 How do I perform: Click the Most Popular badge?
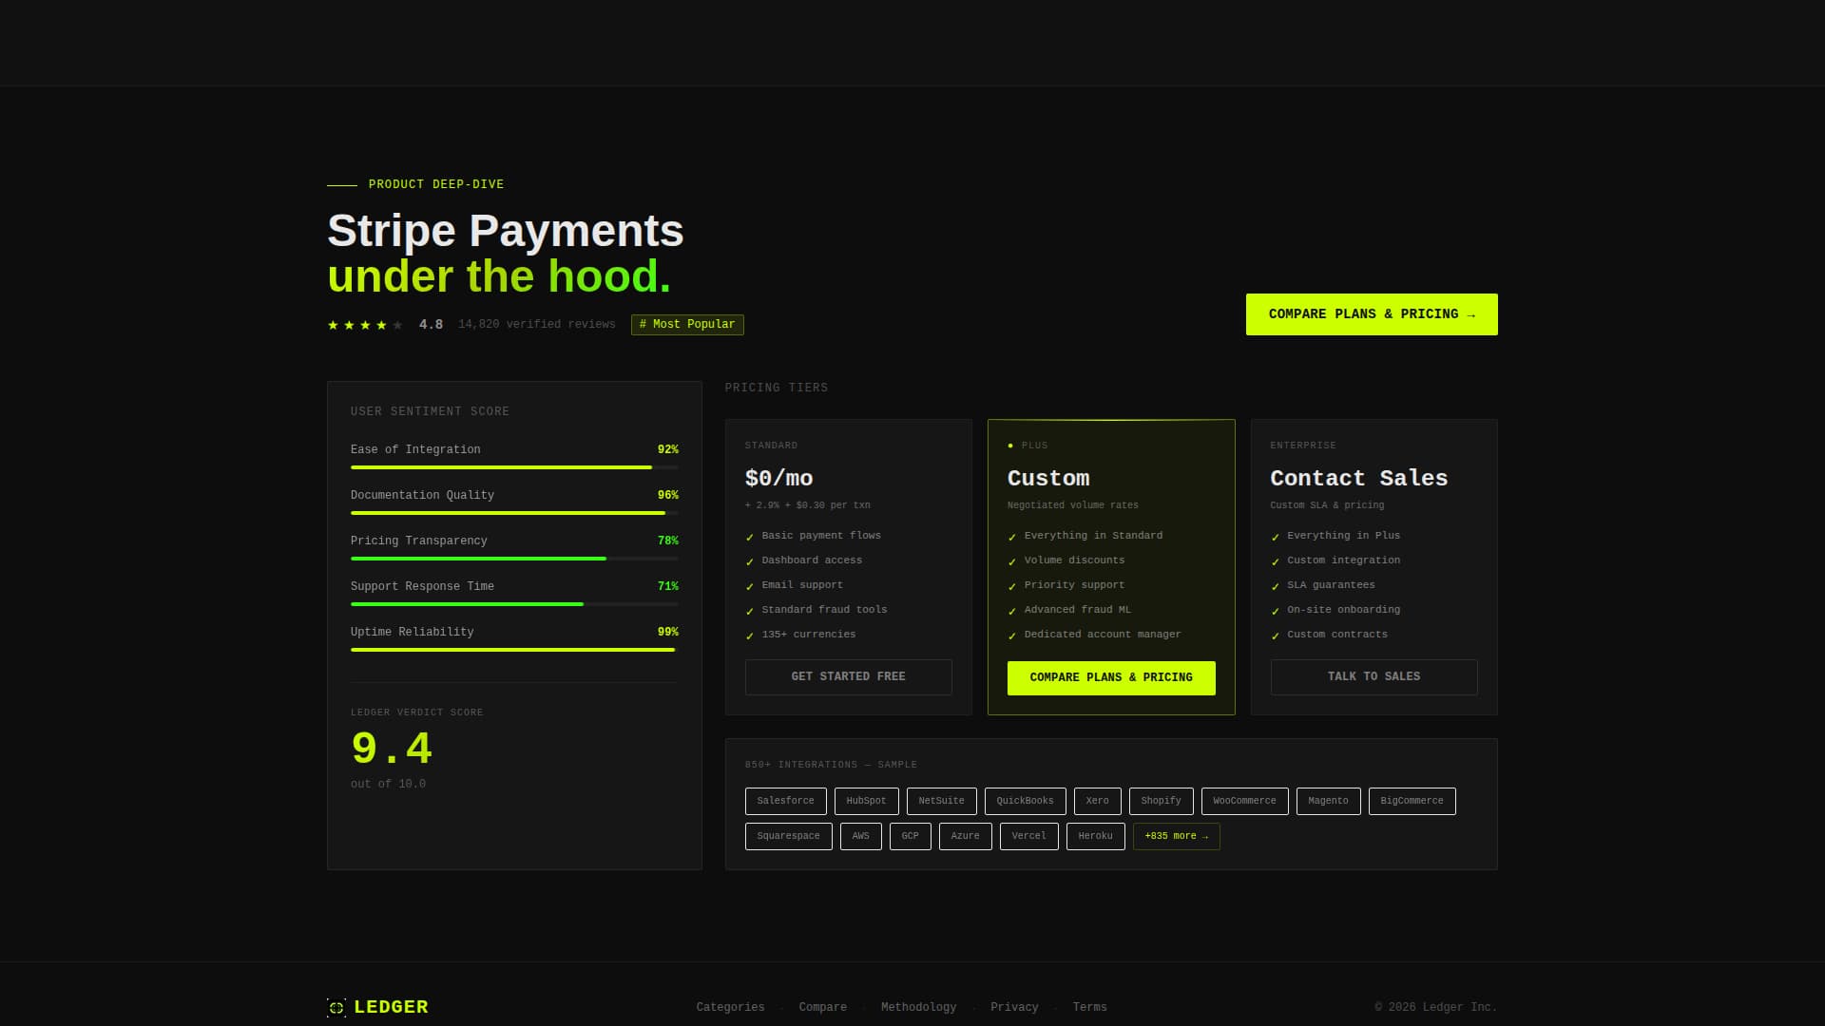pyautogui.click(x=687, y=325)
